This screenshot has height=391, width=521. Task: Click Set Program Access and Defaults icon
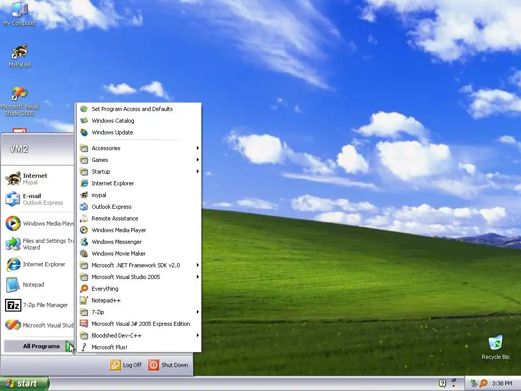pos(84,109)
